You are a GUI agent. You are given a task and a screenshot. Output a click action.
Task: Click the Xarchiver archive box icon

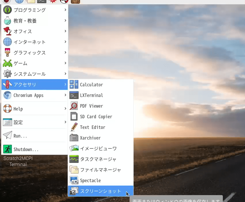pyautogui.click(x=74, y=138)
